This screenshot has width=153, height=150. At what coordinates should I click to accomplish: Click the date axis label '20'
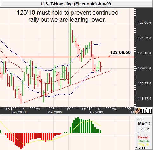[114, 109]
